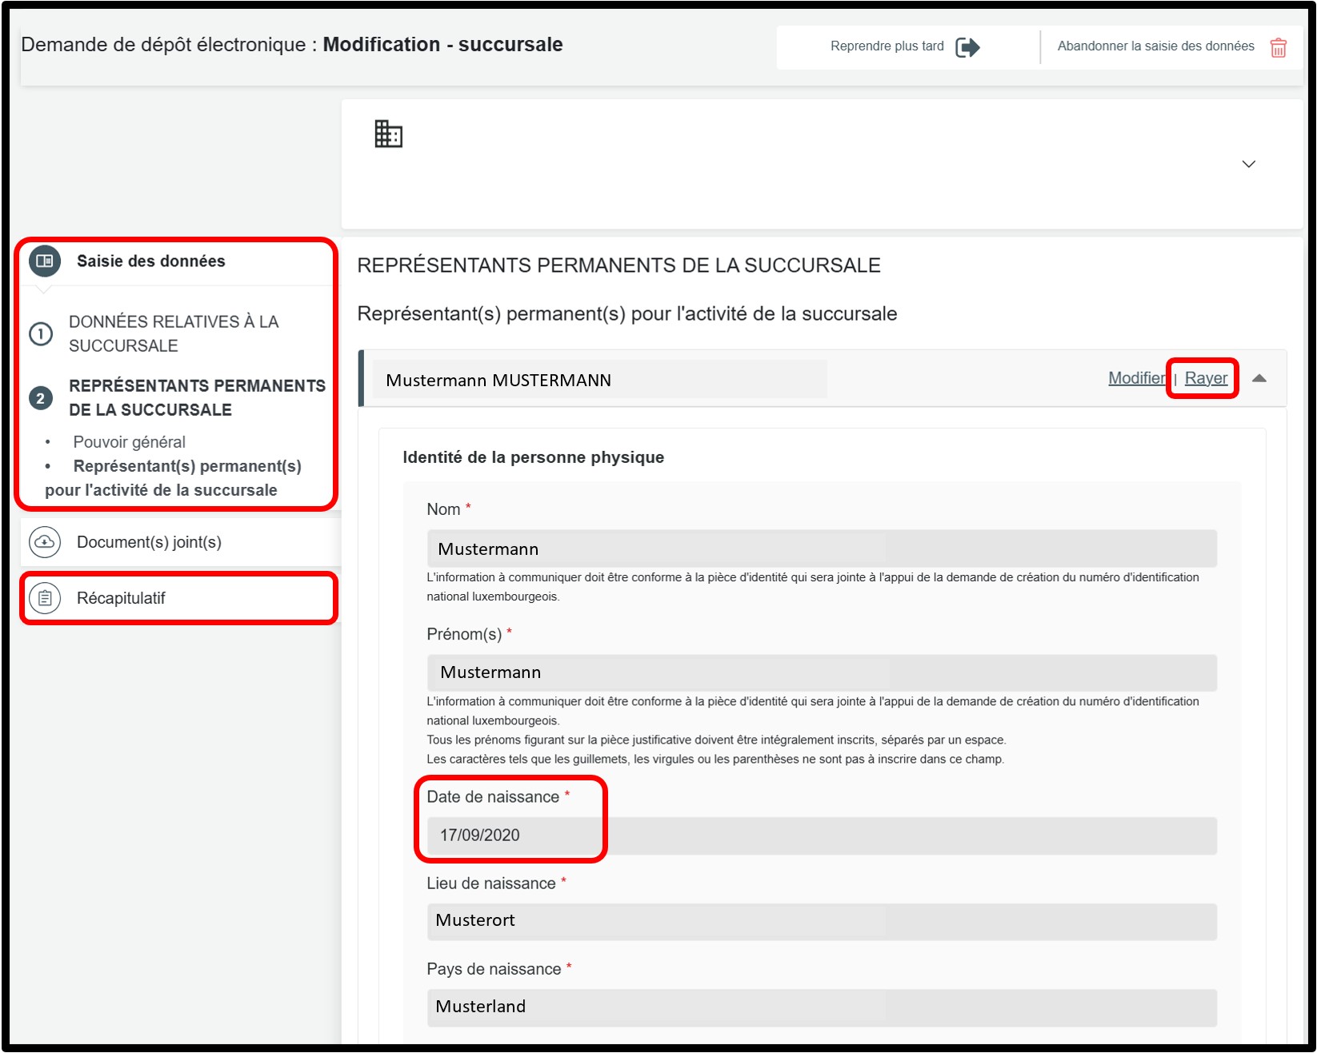Click the Date de naissance field
Image resolution: width=1317 pixels, height=1053 pixels.
[821, 836]
